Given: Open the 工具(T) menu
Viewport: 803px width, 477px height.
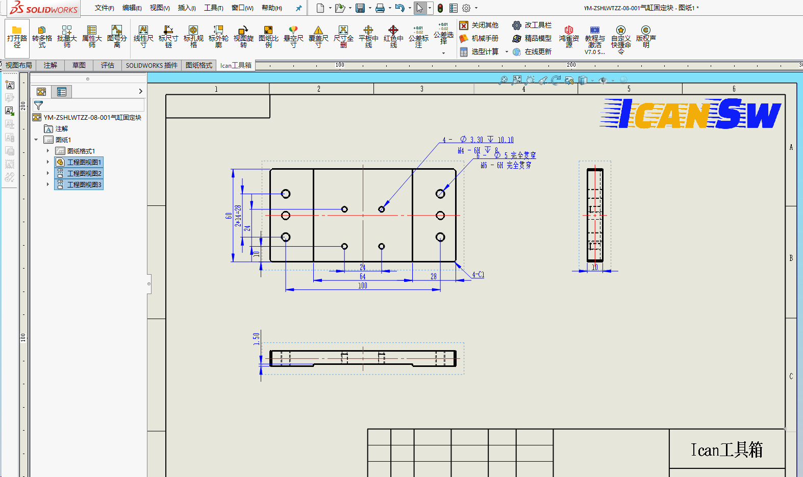Looking at the screenshot, I should pyautogui.click(x=213, y=8).
